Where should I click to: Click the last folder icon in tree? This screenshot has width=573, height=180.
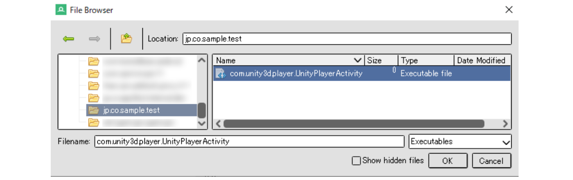[94, 122]
